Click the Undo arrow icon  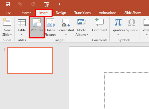click(20, 4)
